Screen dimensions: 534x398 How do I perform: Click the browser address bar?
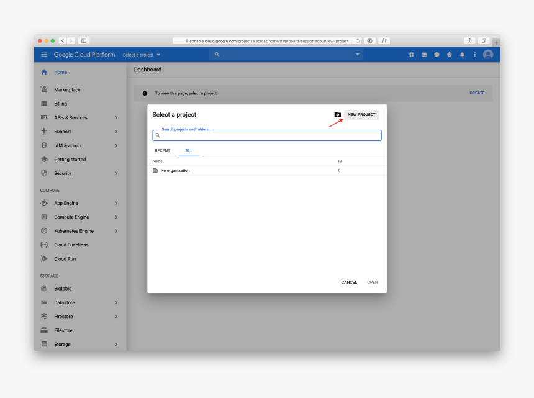[x=267, y=41]
